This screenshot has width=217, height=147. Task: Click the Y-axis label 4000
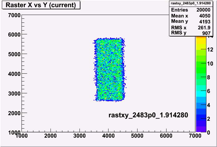[x=14, y=74]
